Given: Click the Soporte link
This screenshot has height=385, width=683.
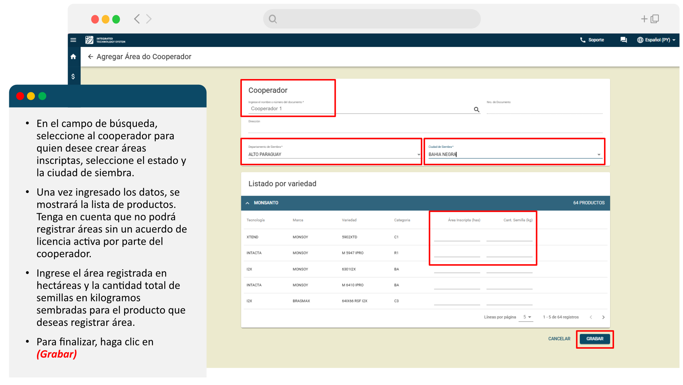Looking at the screenshot, I should [596, 40].
